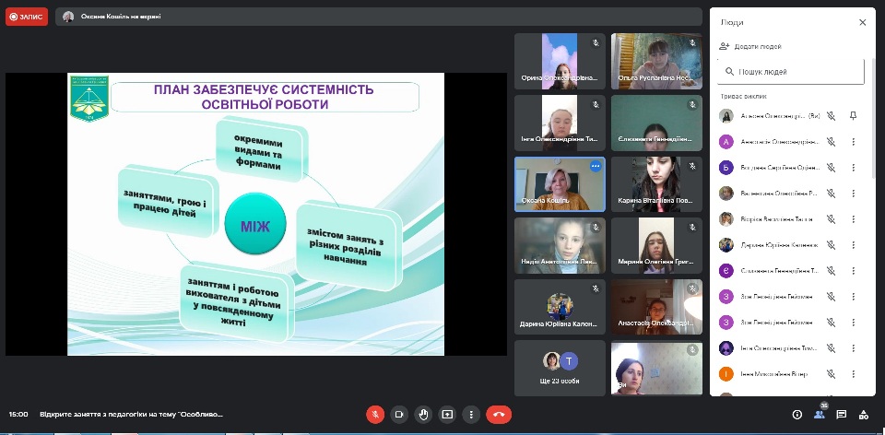Click the muted mic icon in your (Ви) row

[831, 115]
